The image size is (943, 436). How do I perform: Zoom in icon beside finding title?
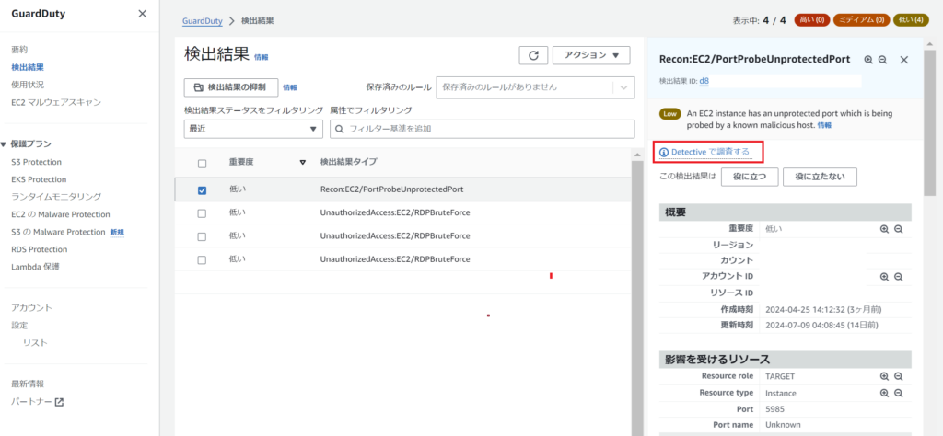[x=868, y=60]
